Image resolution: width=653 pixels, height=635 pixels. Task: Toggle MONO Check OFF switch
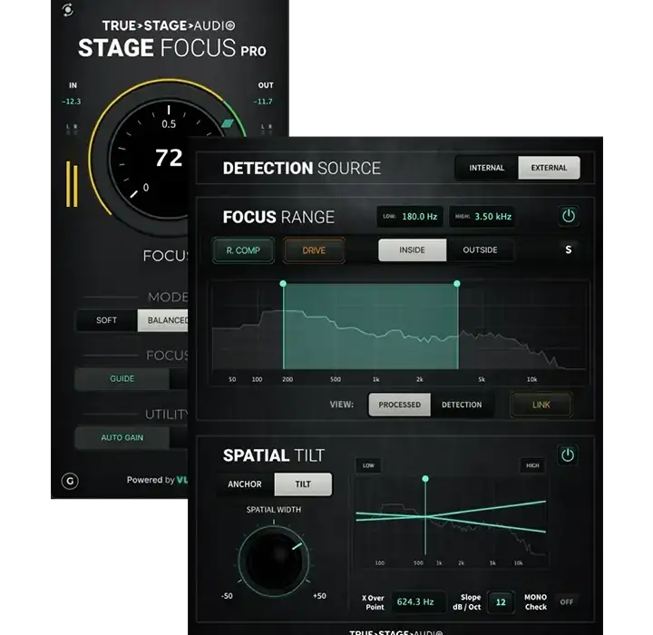click(566, 602)
